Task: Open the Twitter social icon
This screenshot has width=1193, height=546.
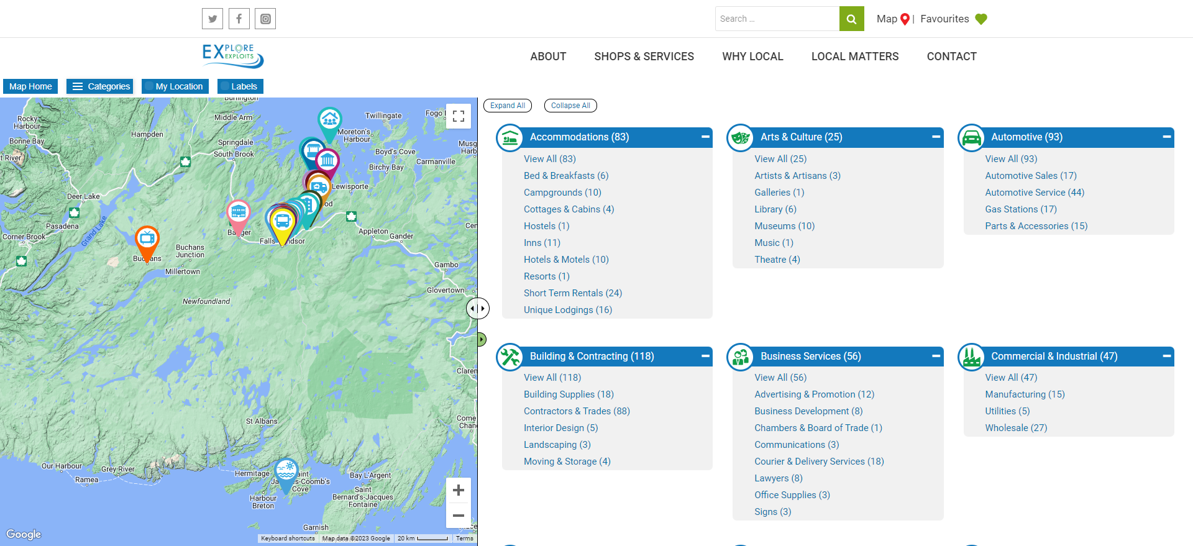Action: click(213, 19)
